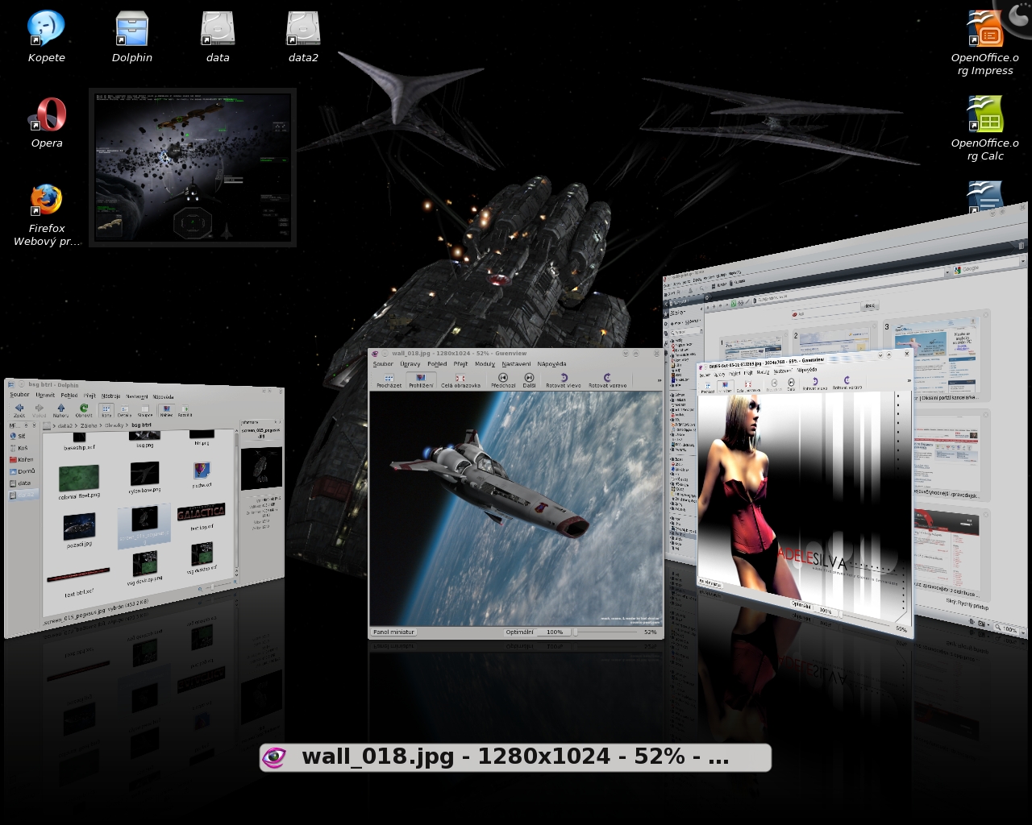
Task: Open Pohled menu in wall_018 Gwenview
Action: (x=437, y=364)
